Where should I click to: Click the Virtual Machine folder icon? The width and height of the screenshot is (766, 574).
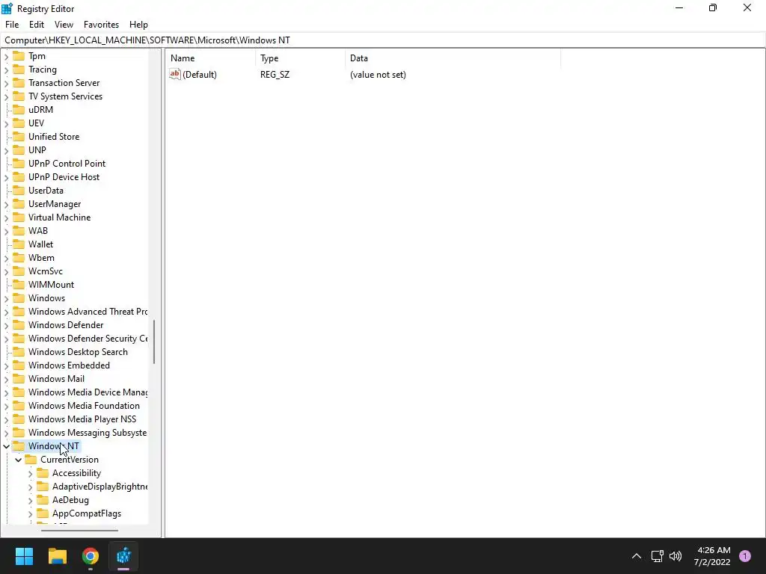pyautogui.click(x=19, y=217)
